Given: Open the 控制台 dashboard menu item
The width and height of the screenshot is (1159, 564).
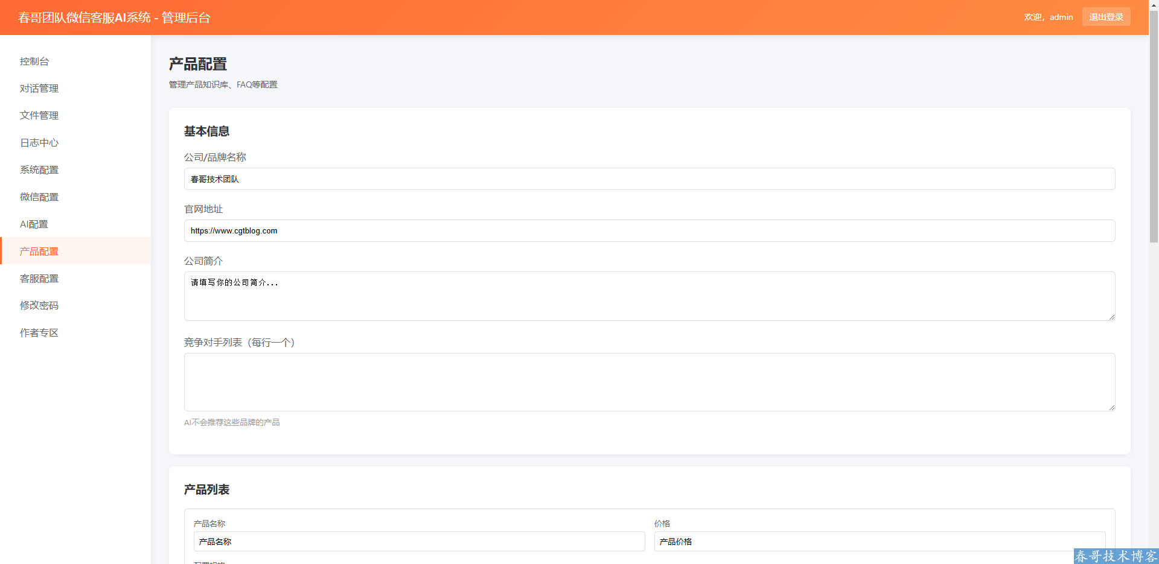Looking at the screenshot, I should coord(34,62).
